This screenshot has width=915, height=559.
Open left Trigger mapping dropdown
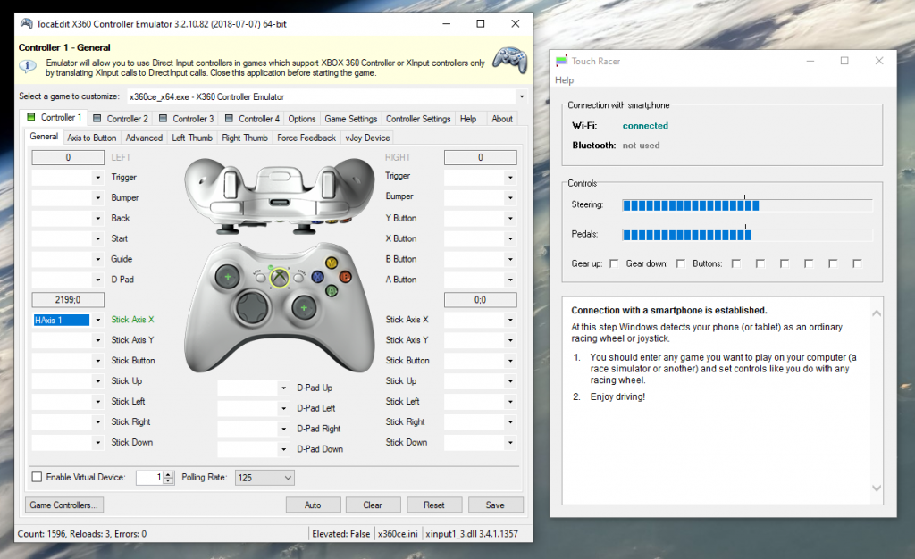pyautogui.click(x=98, y=177)
